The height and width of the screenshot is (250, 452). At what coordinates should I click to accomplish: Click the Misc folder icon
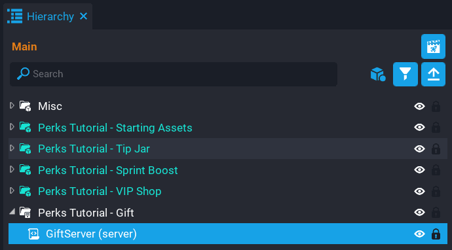coord(26,106)
